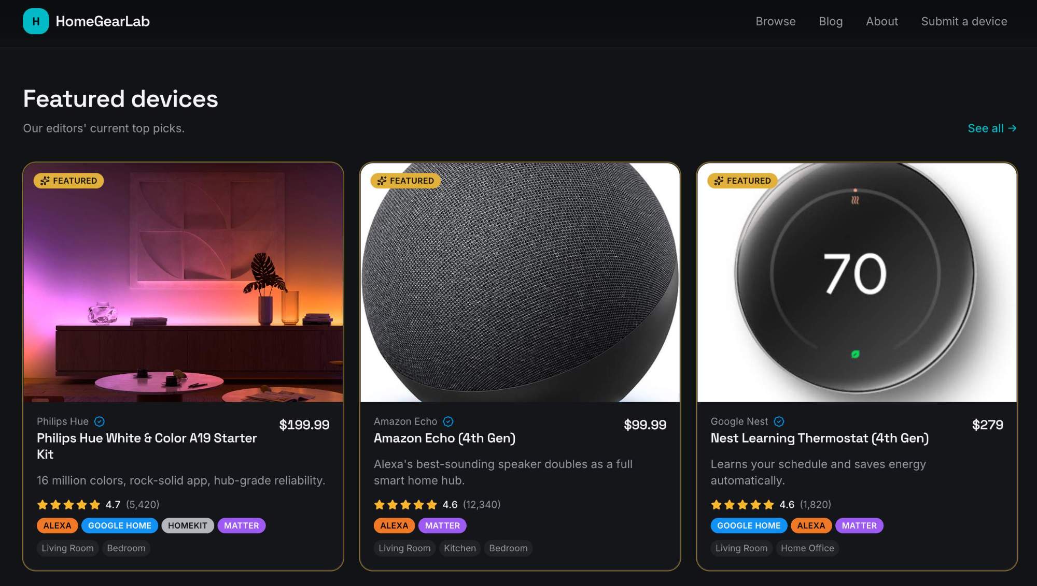The width and height of the screenshot is (1037, 586).
Task: Click the See all arrow link
Action: [x=992, y=128]
